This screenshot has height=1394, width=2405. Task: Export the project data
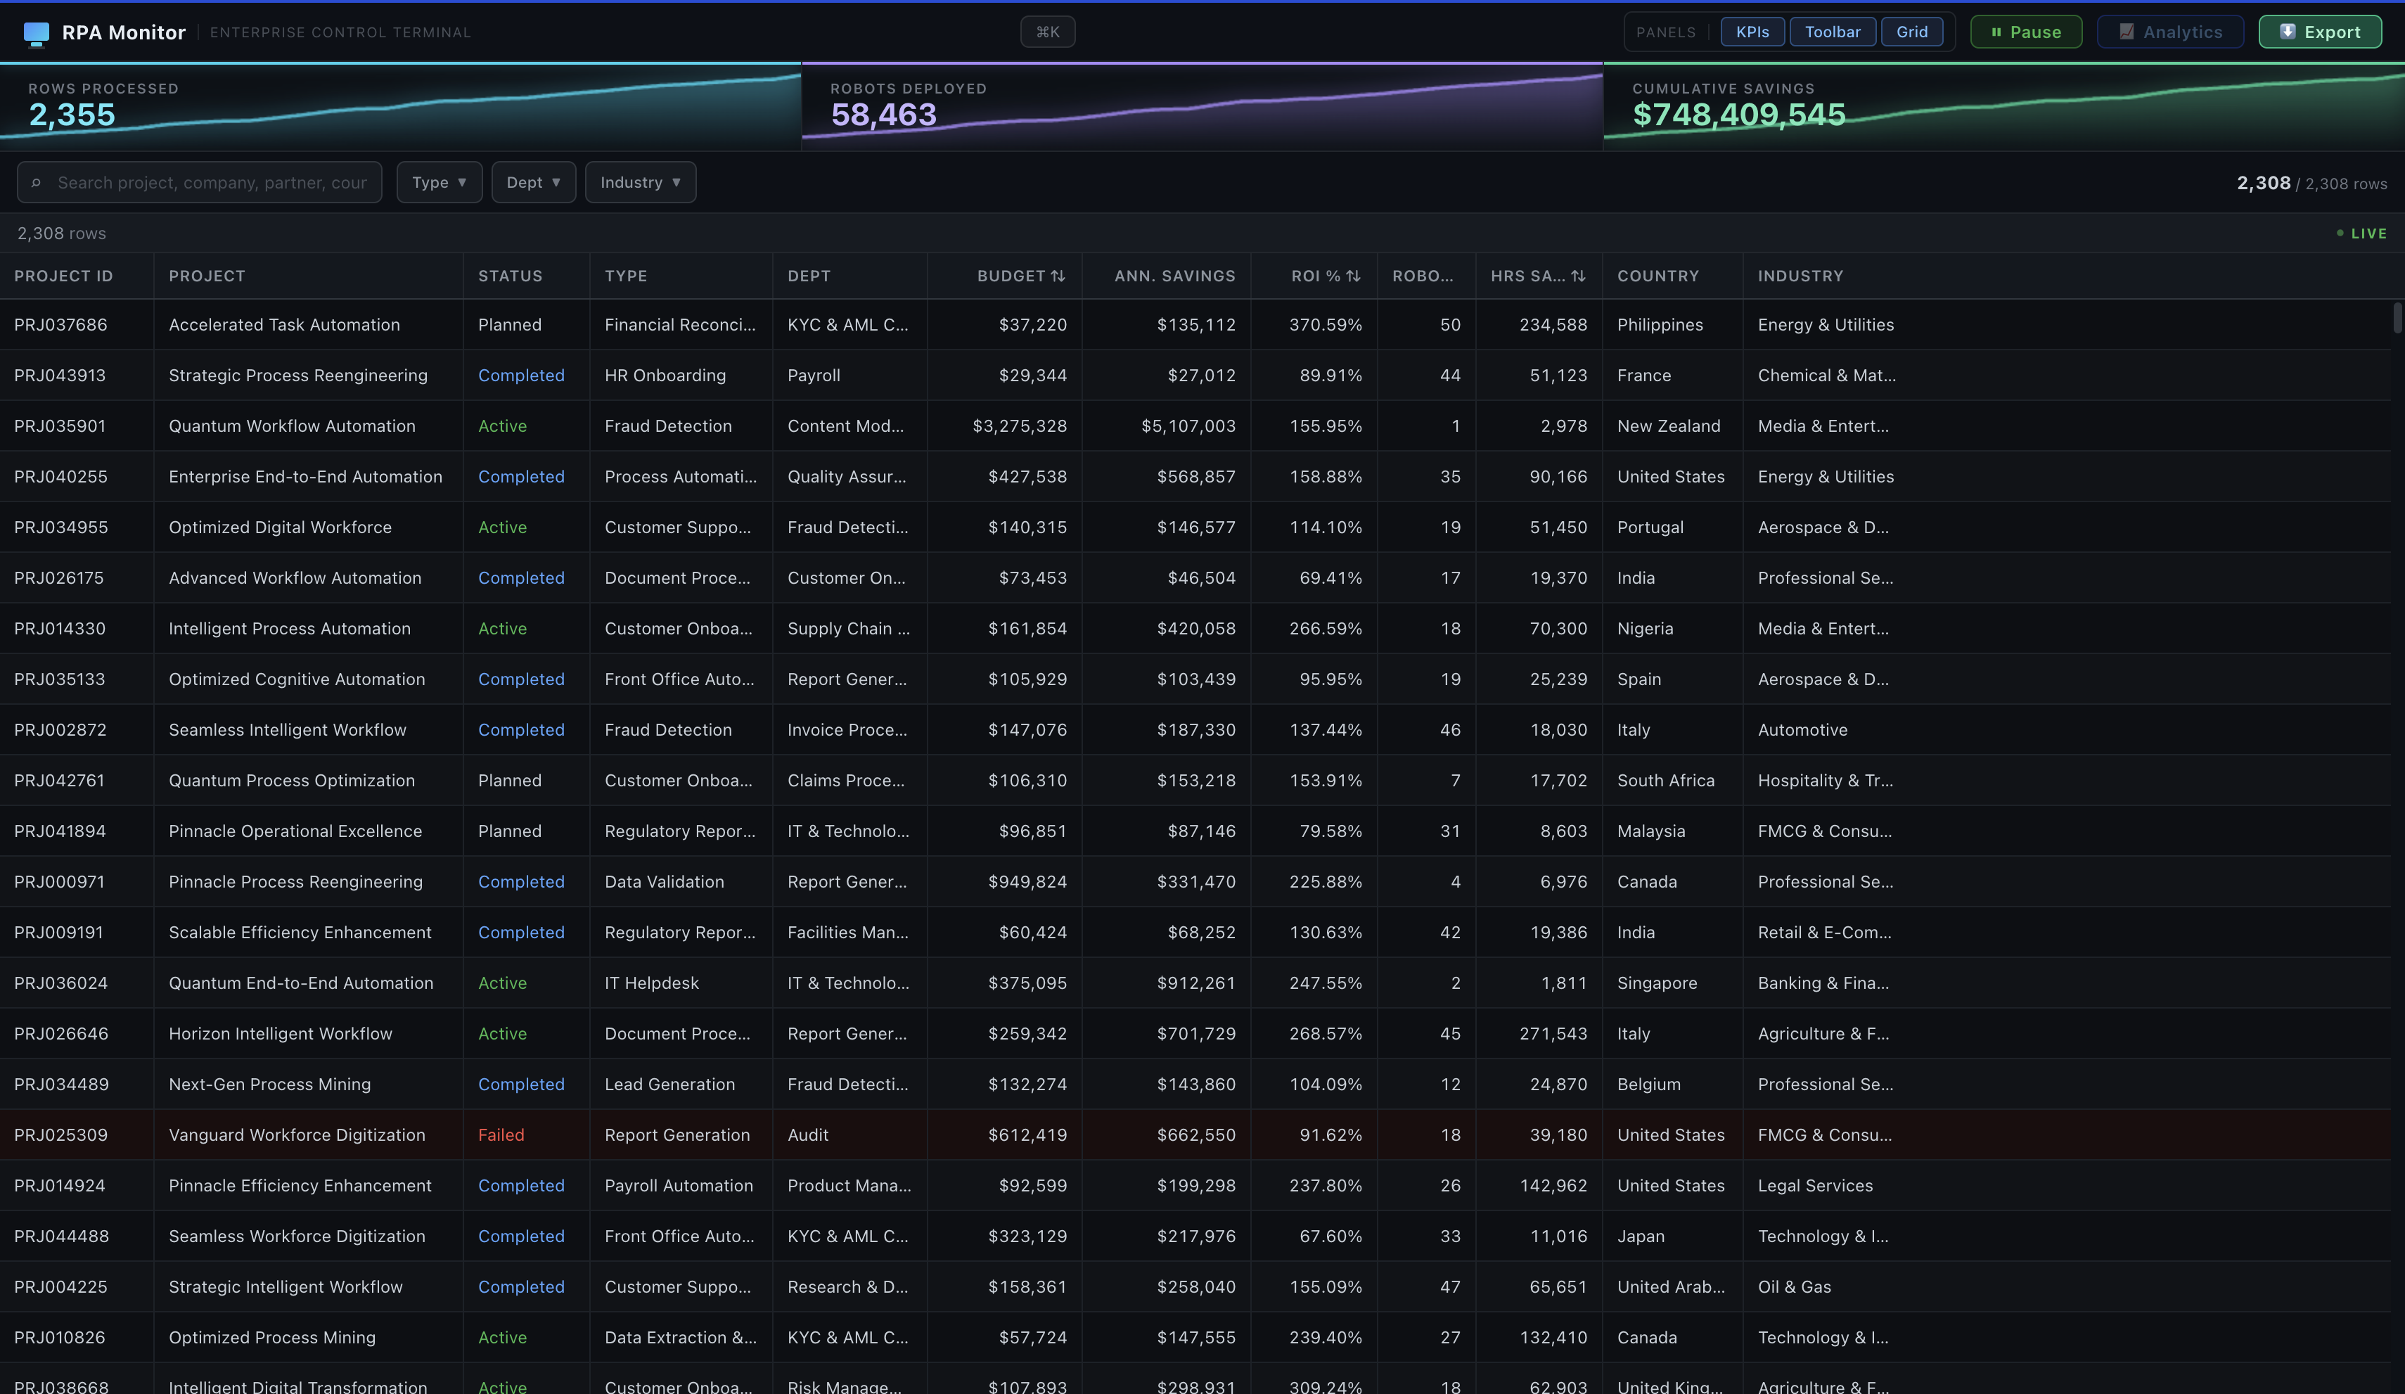(2320, 32)
